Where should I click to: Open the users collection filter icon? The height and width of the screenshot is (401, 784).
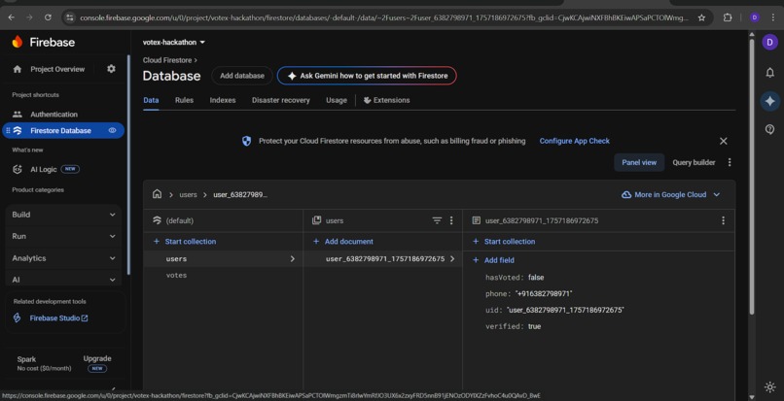(437, 220)
